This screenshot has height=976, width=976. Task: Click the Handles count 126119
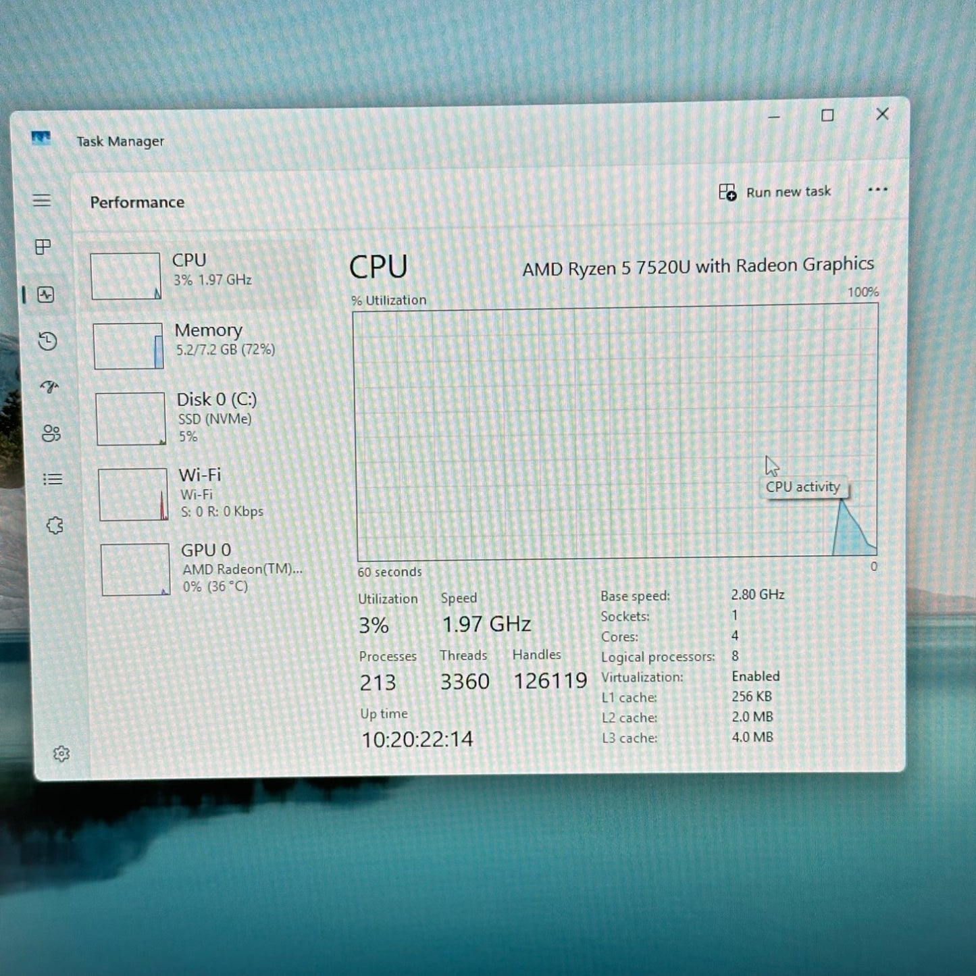coord(550,681)
